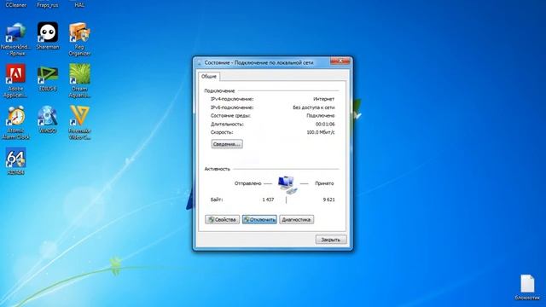Image resolution: width=546 pixels, height=307 pixels.
Task: Open Свойства of the connection
Action: pyautogui.click(x=222, y=220)
